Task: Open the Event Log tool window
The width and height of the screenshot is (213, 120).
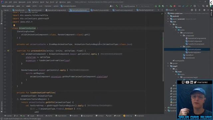Action: click(x=128, y=116)
